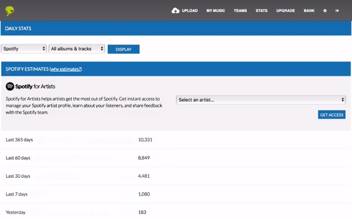Click the Spotify for Artists description paragraph
This screenshot has width=352, height=219.
pos(84,105)
